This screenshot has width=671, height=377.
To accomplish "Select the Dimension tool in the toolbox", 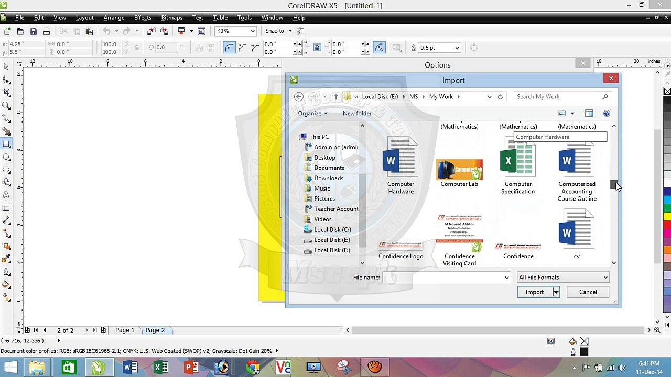I will tap(6, 221).
